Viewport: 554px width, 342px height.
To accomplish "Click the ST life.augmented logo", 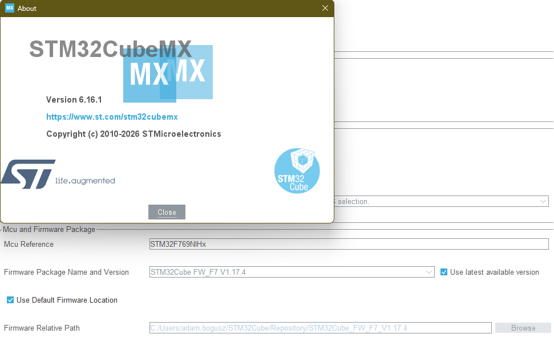I will click(27, 174).
